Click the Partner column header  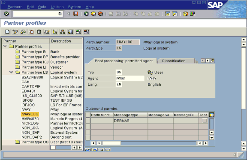(x=26, y=41)
